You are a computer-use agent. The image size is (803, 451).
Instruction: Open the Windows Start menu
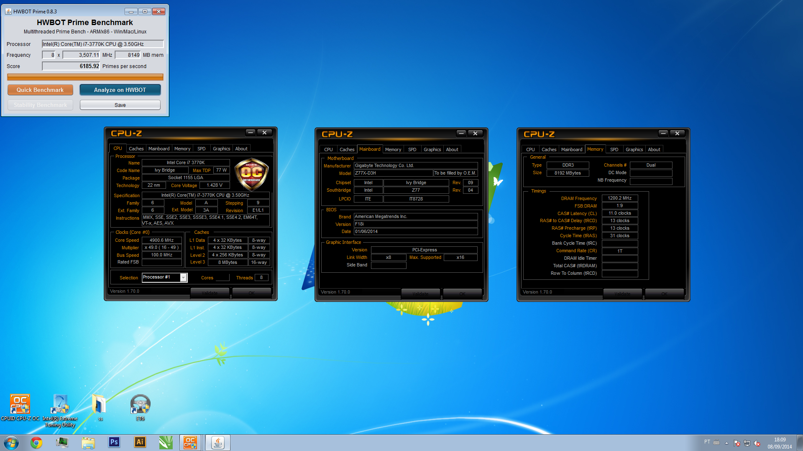[x=11, y=443]
